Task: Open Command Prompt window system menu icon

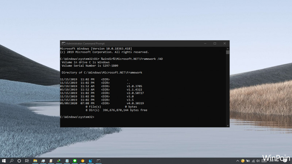Action: pyautogui.click(x=63, y=43)
